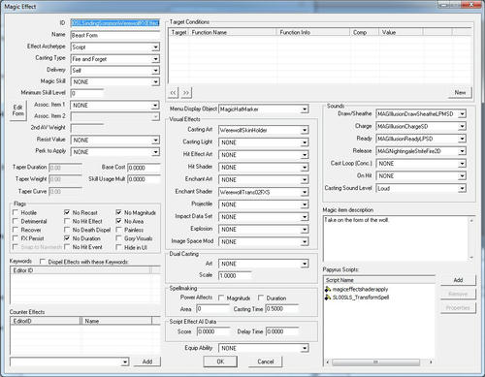Screen dimensions: 485x377
Task: Toggle the No Hit Event checkbox
Action: (67, 247)
